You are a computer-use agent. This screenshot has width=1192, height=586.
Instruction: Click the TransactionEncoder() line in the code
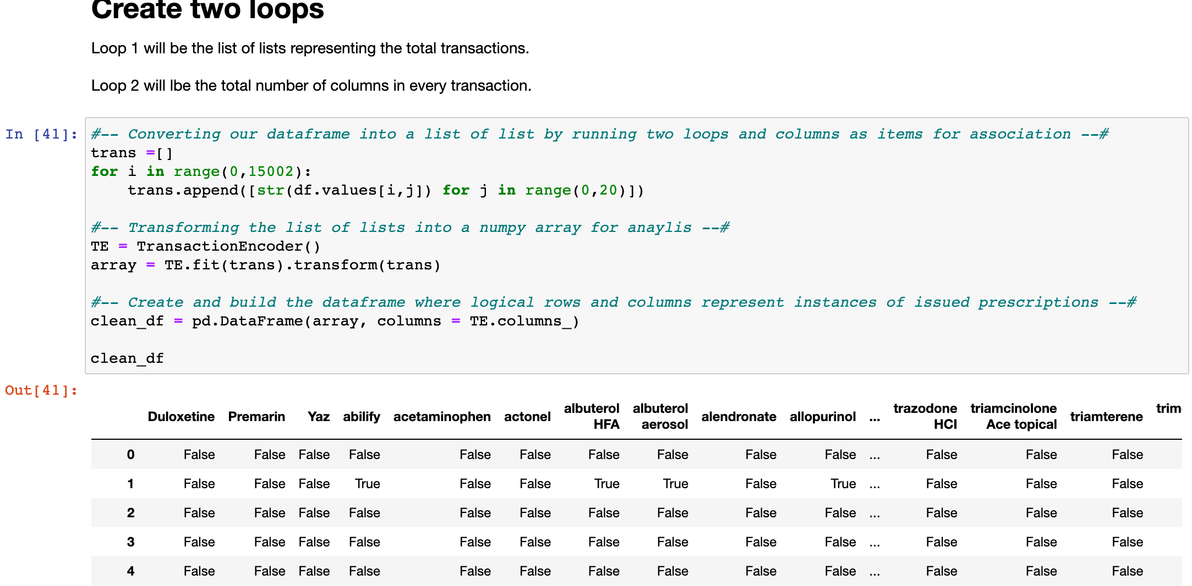tap(206, 246)
